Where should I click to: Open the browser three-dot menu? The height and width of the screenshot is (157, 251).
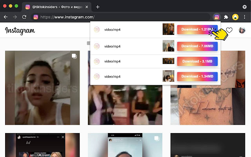click(x=245, y=17)
